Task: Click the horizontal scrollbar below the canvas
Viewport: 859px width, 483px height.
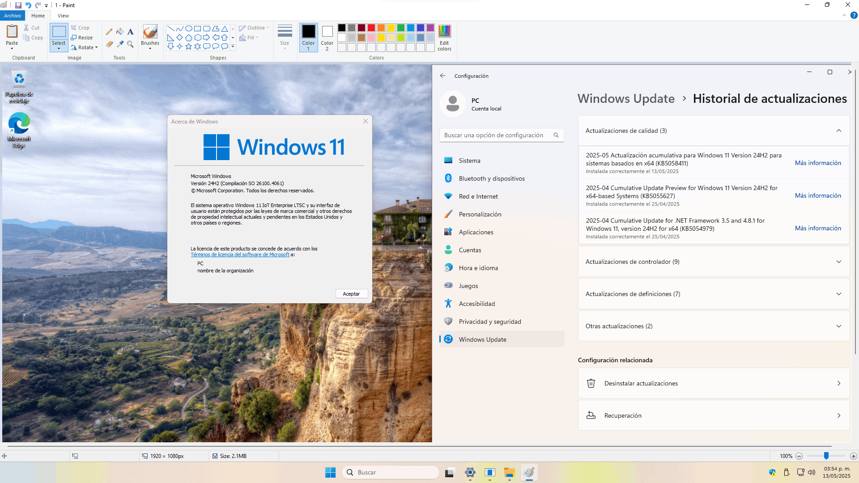Action: coord(420,446)
